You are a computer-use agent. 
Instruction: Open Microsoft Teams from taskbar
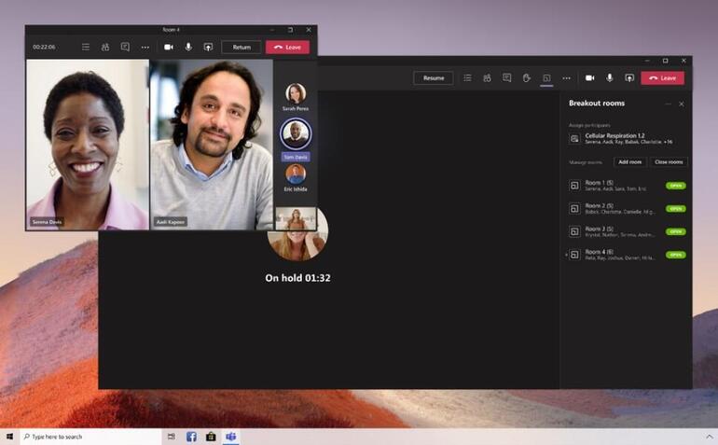[231, 437]
